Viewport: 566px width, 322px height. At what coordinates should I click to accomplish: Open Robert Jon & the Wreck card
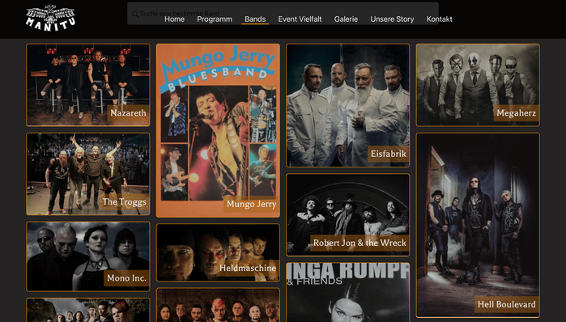[x=348, y=215]
